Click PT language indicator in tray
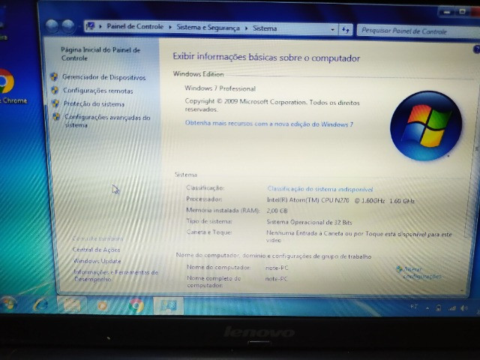Viewport: 480px width, 360px height. [413, 307]
